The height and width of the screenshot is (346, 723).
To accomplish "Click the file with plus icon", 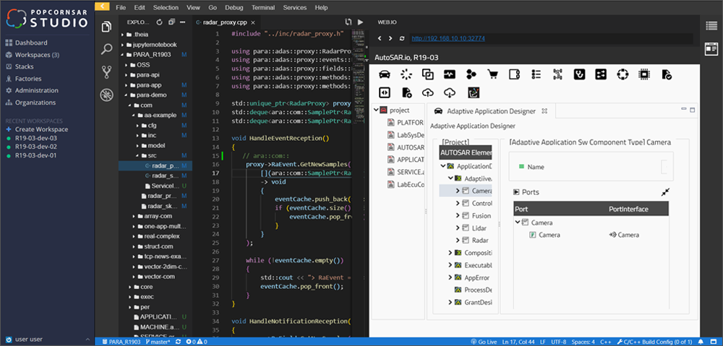I will 406,92.
